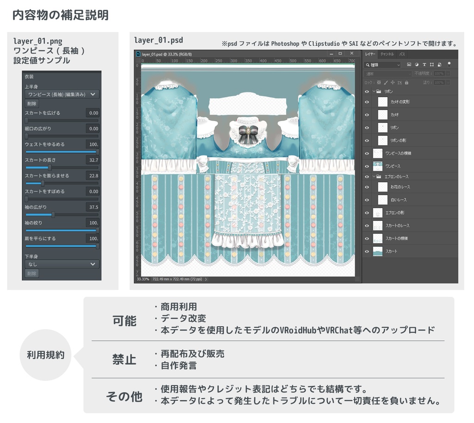Click the shape layer filter icon

click(432, 65)
